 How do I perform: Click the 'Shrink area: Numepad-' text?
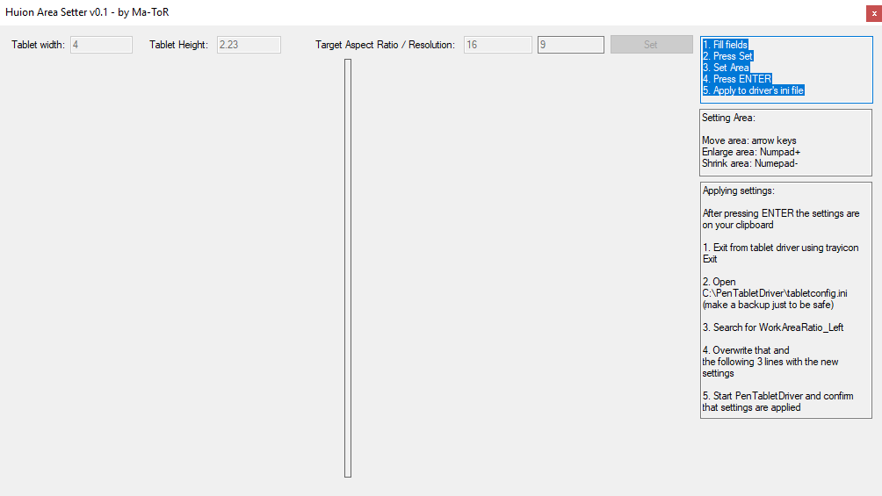(x=750, y=163)
